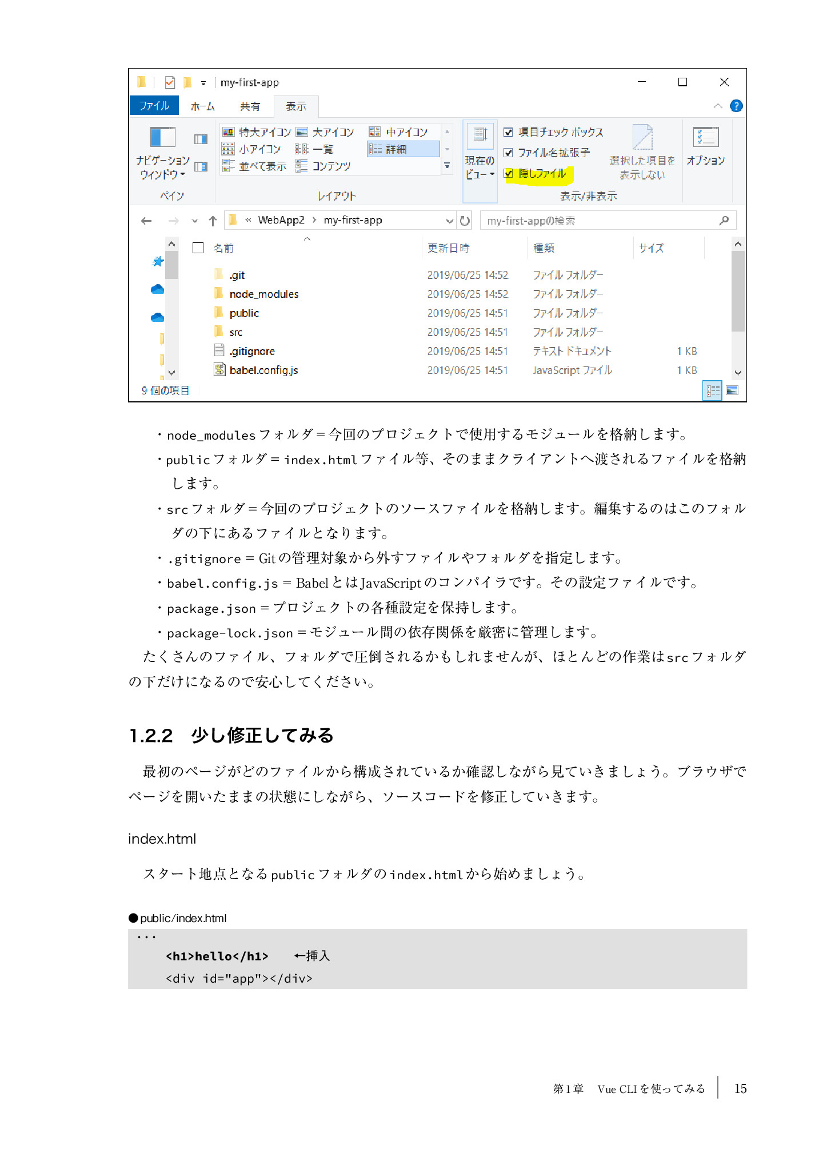
Task: Choose 並べて表示 tiles layout
Action: pos(254,166)
